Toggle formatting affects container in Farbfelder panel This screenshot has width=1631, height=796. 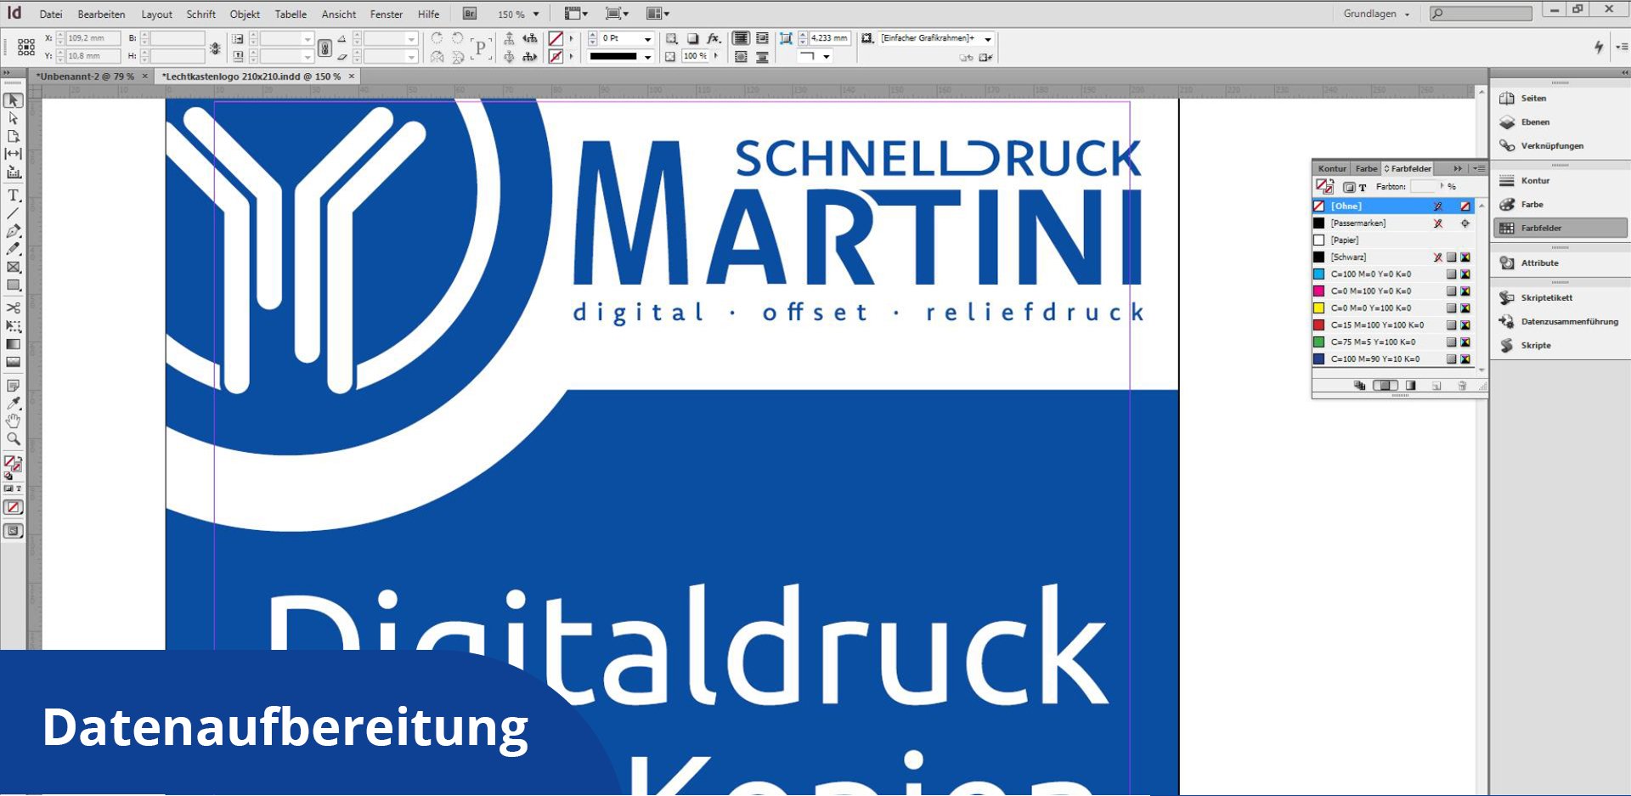(1349, 188)
